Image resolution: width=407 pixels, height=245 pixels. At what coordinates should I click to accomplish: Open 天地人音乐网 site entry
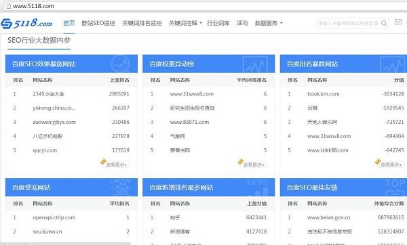322,122
